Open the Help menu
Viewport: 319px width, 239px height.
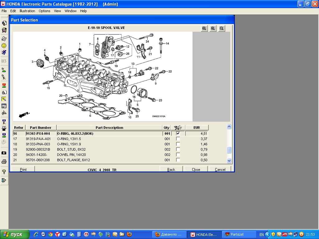[x=83, y=11]
